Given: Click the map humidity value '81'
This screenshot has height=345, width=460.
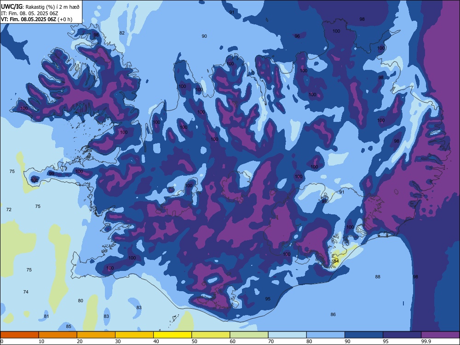Looking at the screenshot, I should [x=46, y=316].
